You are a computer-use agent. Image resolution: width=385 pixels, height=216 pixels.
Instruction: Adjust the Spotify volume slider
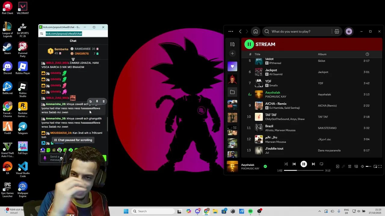click(368, 166)
